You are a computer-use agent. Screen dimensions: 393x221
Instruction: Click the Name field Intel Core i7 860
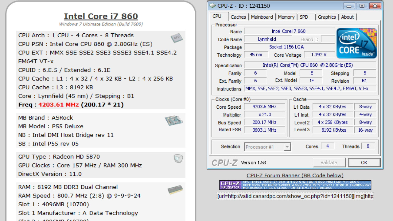pyautogui.click(x=289, y=31)
